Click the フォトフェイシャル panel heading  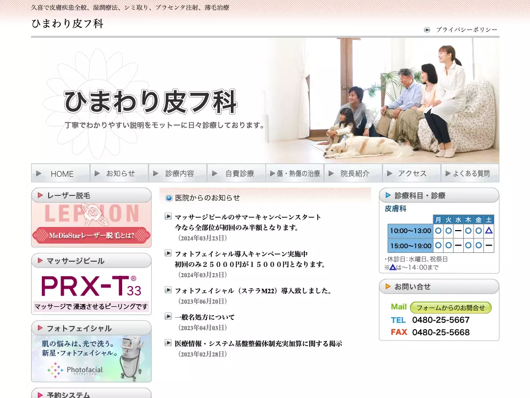click(91, 328)
